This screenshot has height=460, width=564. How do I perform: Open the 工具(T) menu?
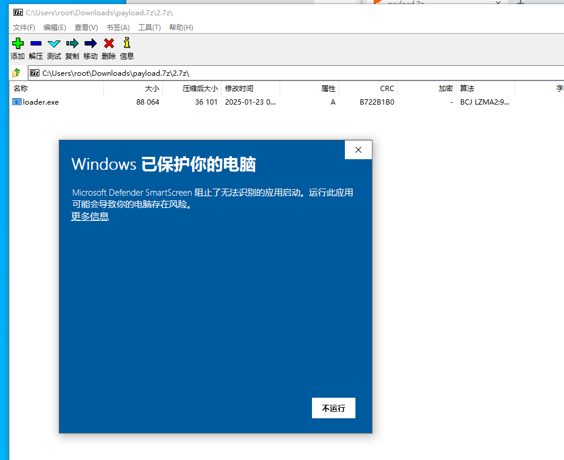[149, 28]
